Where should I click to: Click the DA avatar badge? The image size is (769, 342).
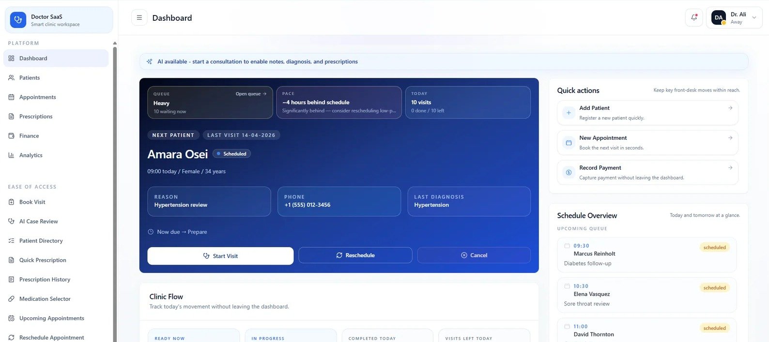click(x=719, y=17)
